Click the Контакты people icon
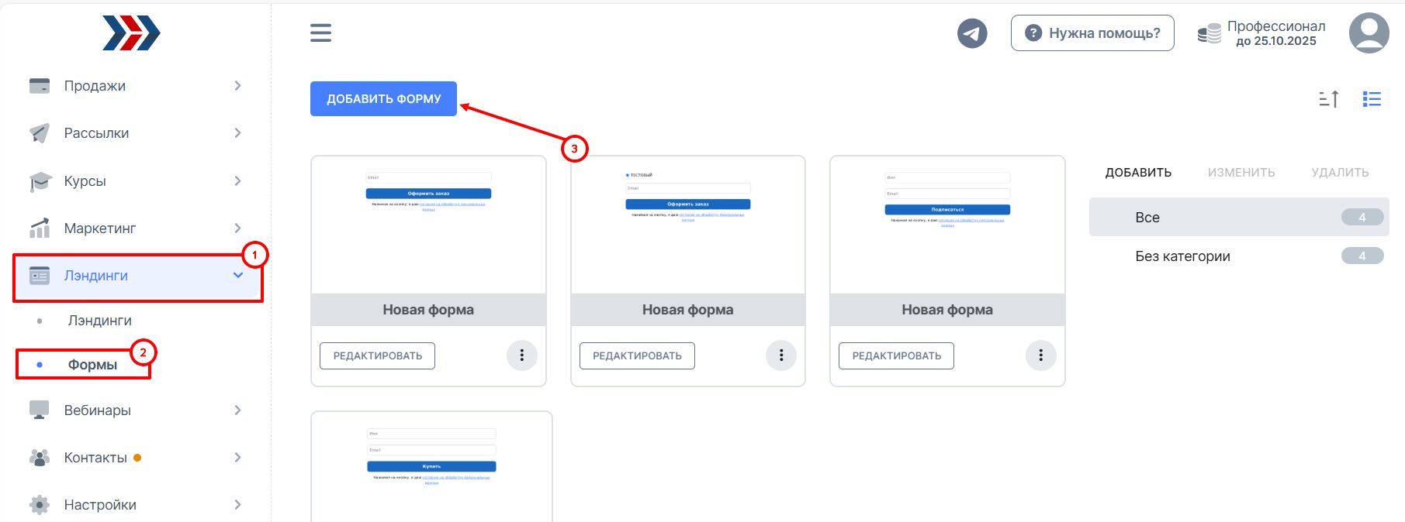The width and height of the screenshot is (1405, 522). [x=39, y=458]
